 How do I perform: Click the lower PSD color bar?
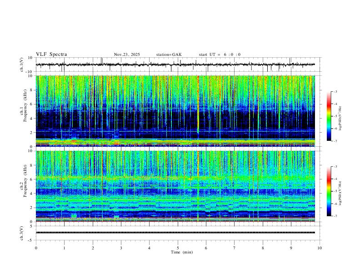point(329,191)
